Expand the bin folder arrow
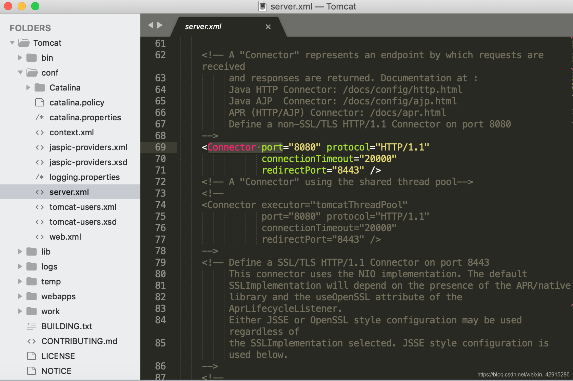The width and height of the screenshot is (573, 381). [20, 58]
